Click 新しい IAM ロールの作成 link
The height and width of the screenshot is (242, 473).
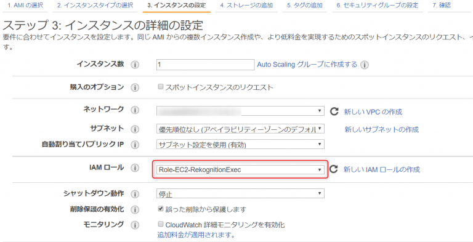pos(382,169)
